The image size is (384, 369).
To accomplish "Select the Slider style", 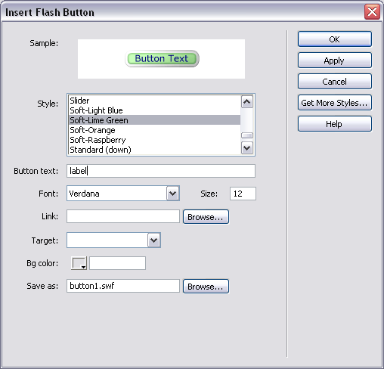I will [x=154, y=101].
